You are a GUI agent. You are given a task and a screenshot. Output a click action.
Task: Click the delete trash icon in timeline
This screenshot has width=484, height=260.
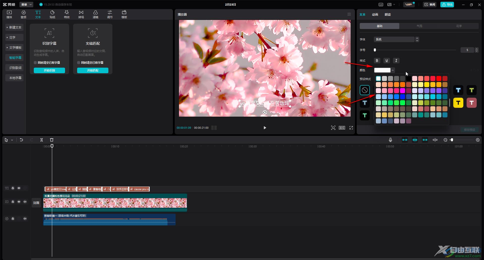(52, 140)
